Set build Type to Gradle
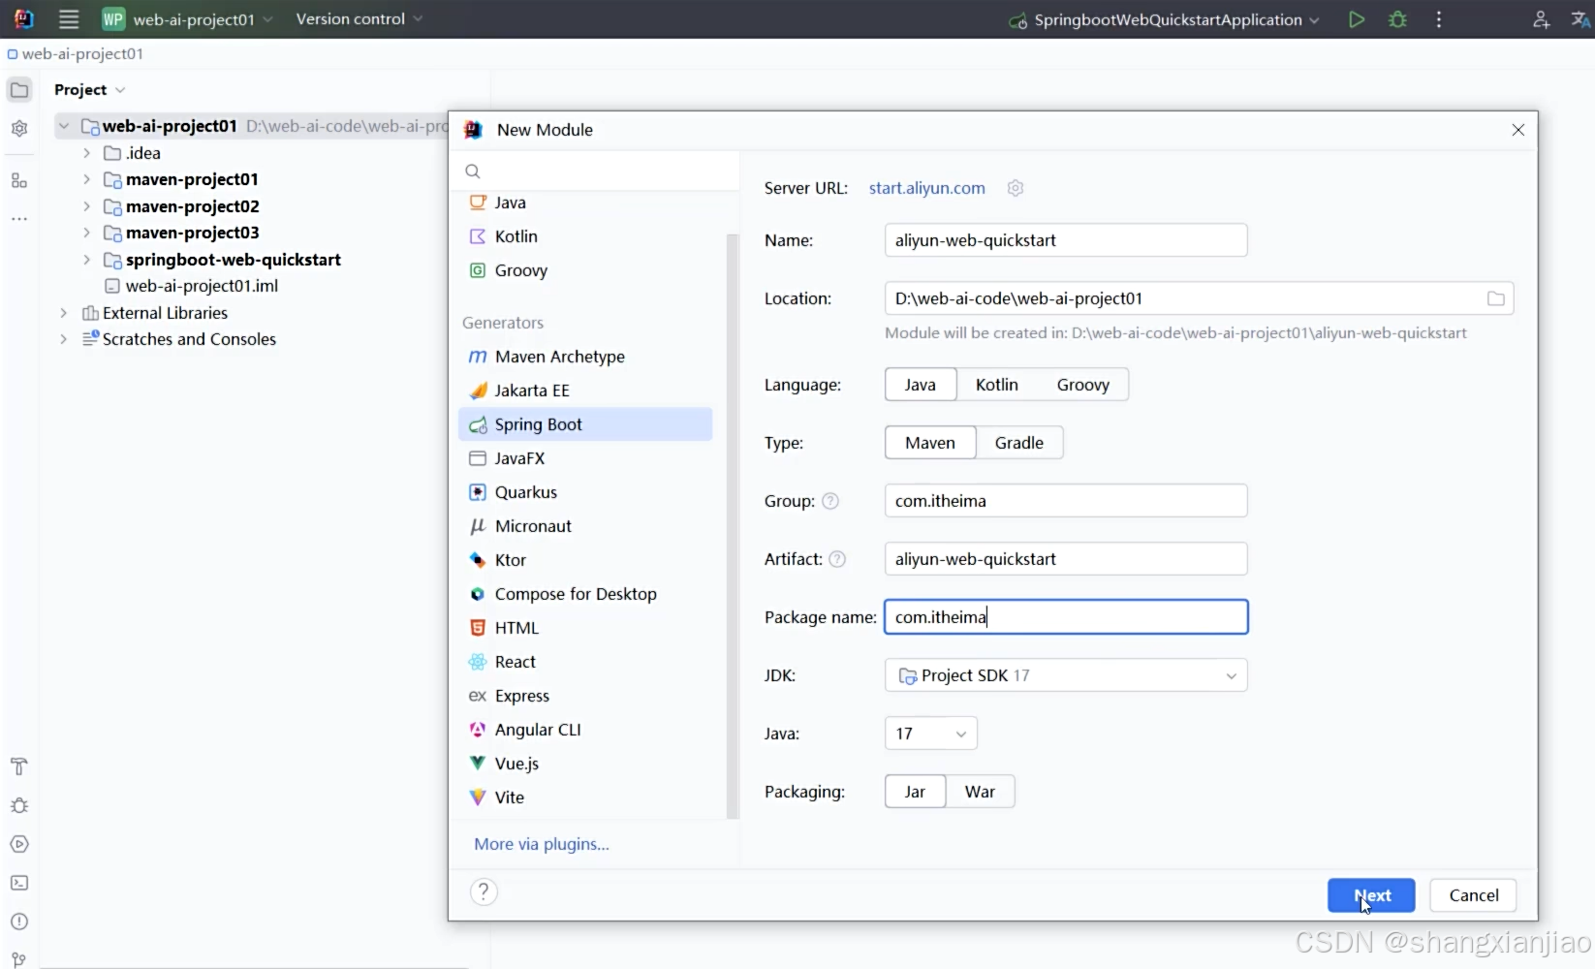Viewport: 1595px width, 969px height. coord(1019,443)
